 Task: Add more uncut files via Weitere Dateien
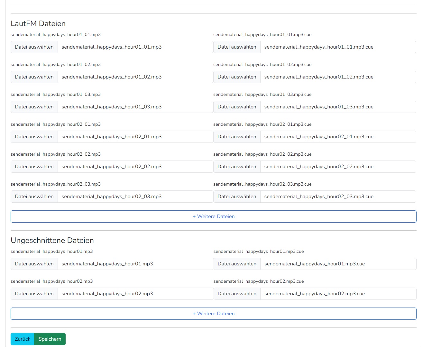[x=214, y=314]
